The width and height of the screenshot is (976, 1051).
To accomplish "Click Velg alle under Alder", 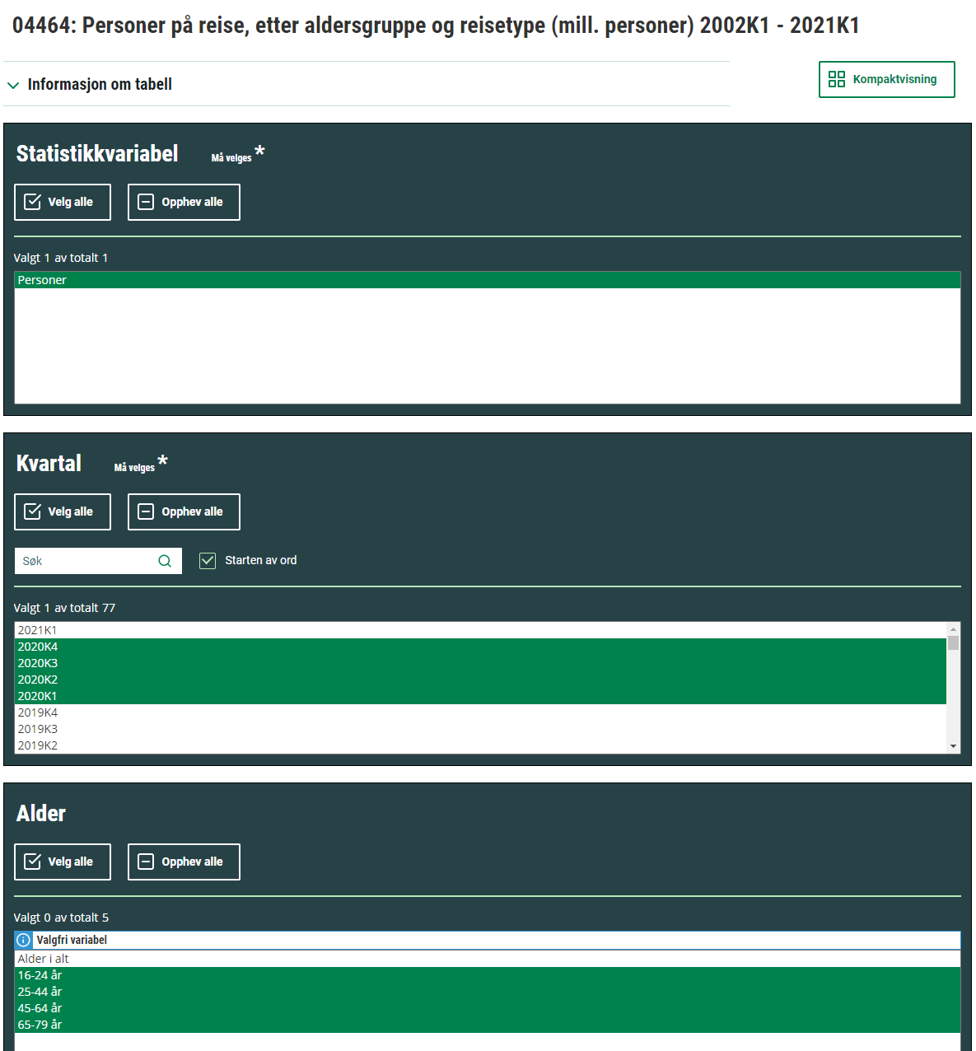I will 63,862.
